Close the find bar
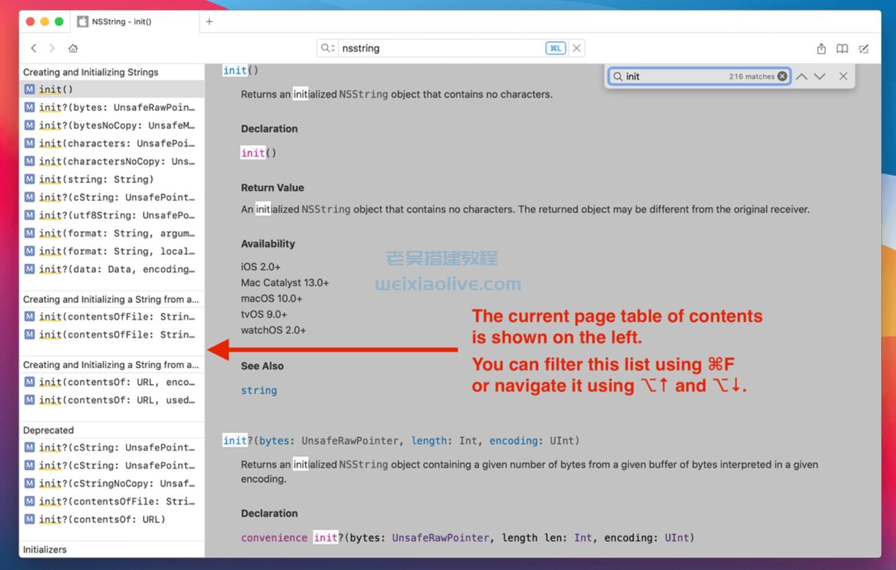This screenshot has width=896, height=570. coord(843,76)
